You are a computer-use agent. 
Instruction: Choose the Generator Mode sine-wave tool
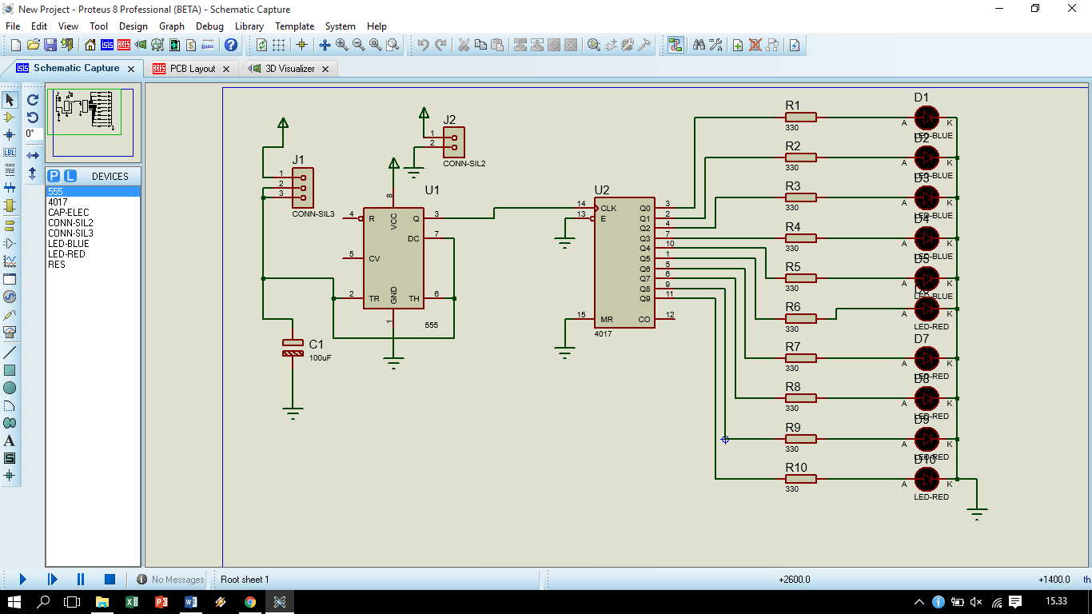click(10, 297)
